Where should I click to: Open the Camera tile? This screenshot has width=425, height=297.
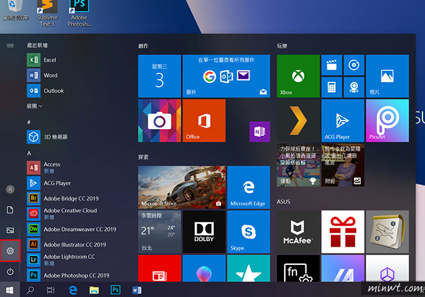[x=159, y=121]
